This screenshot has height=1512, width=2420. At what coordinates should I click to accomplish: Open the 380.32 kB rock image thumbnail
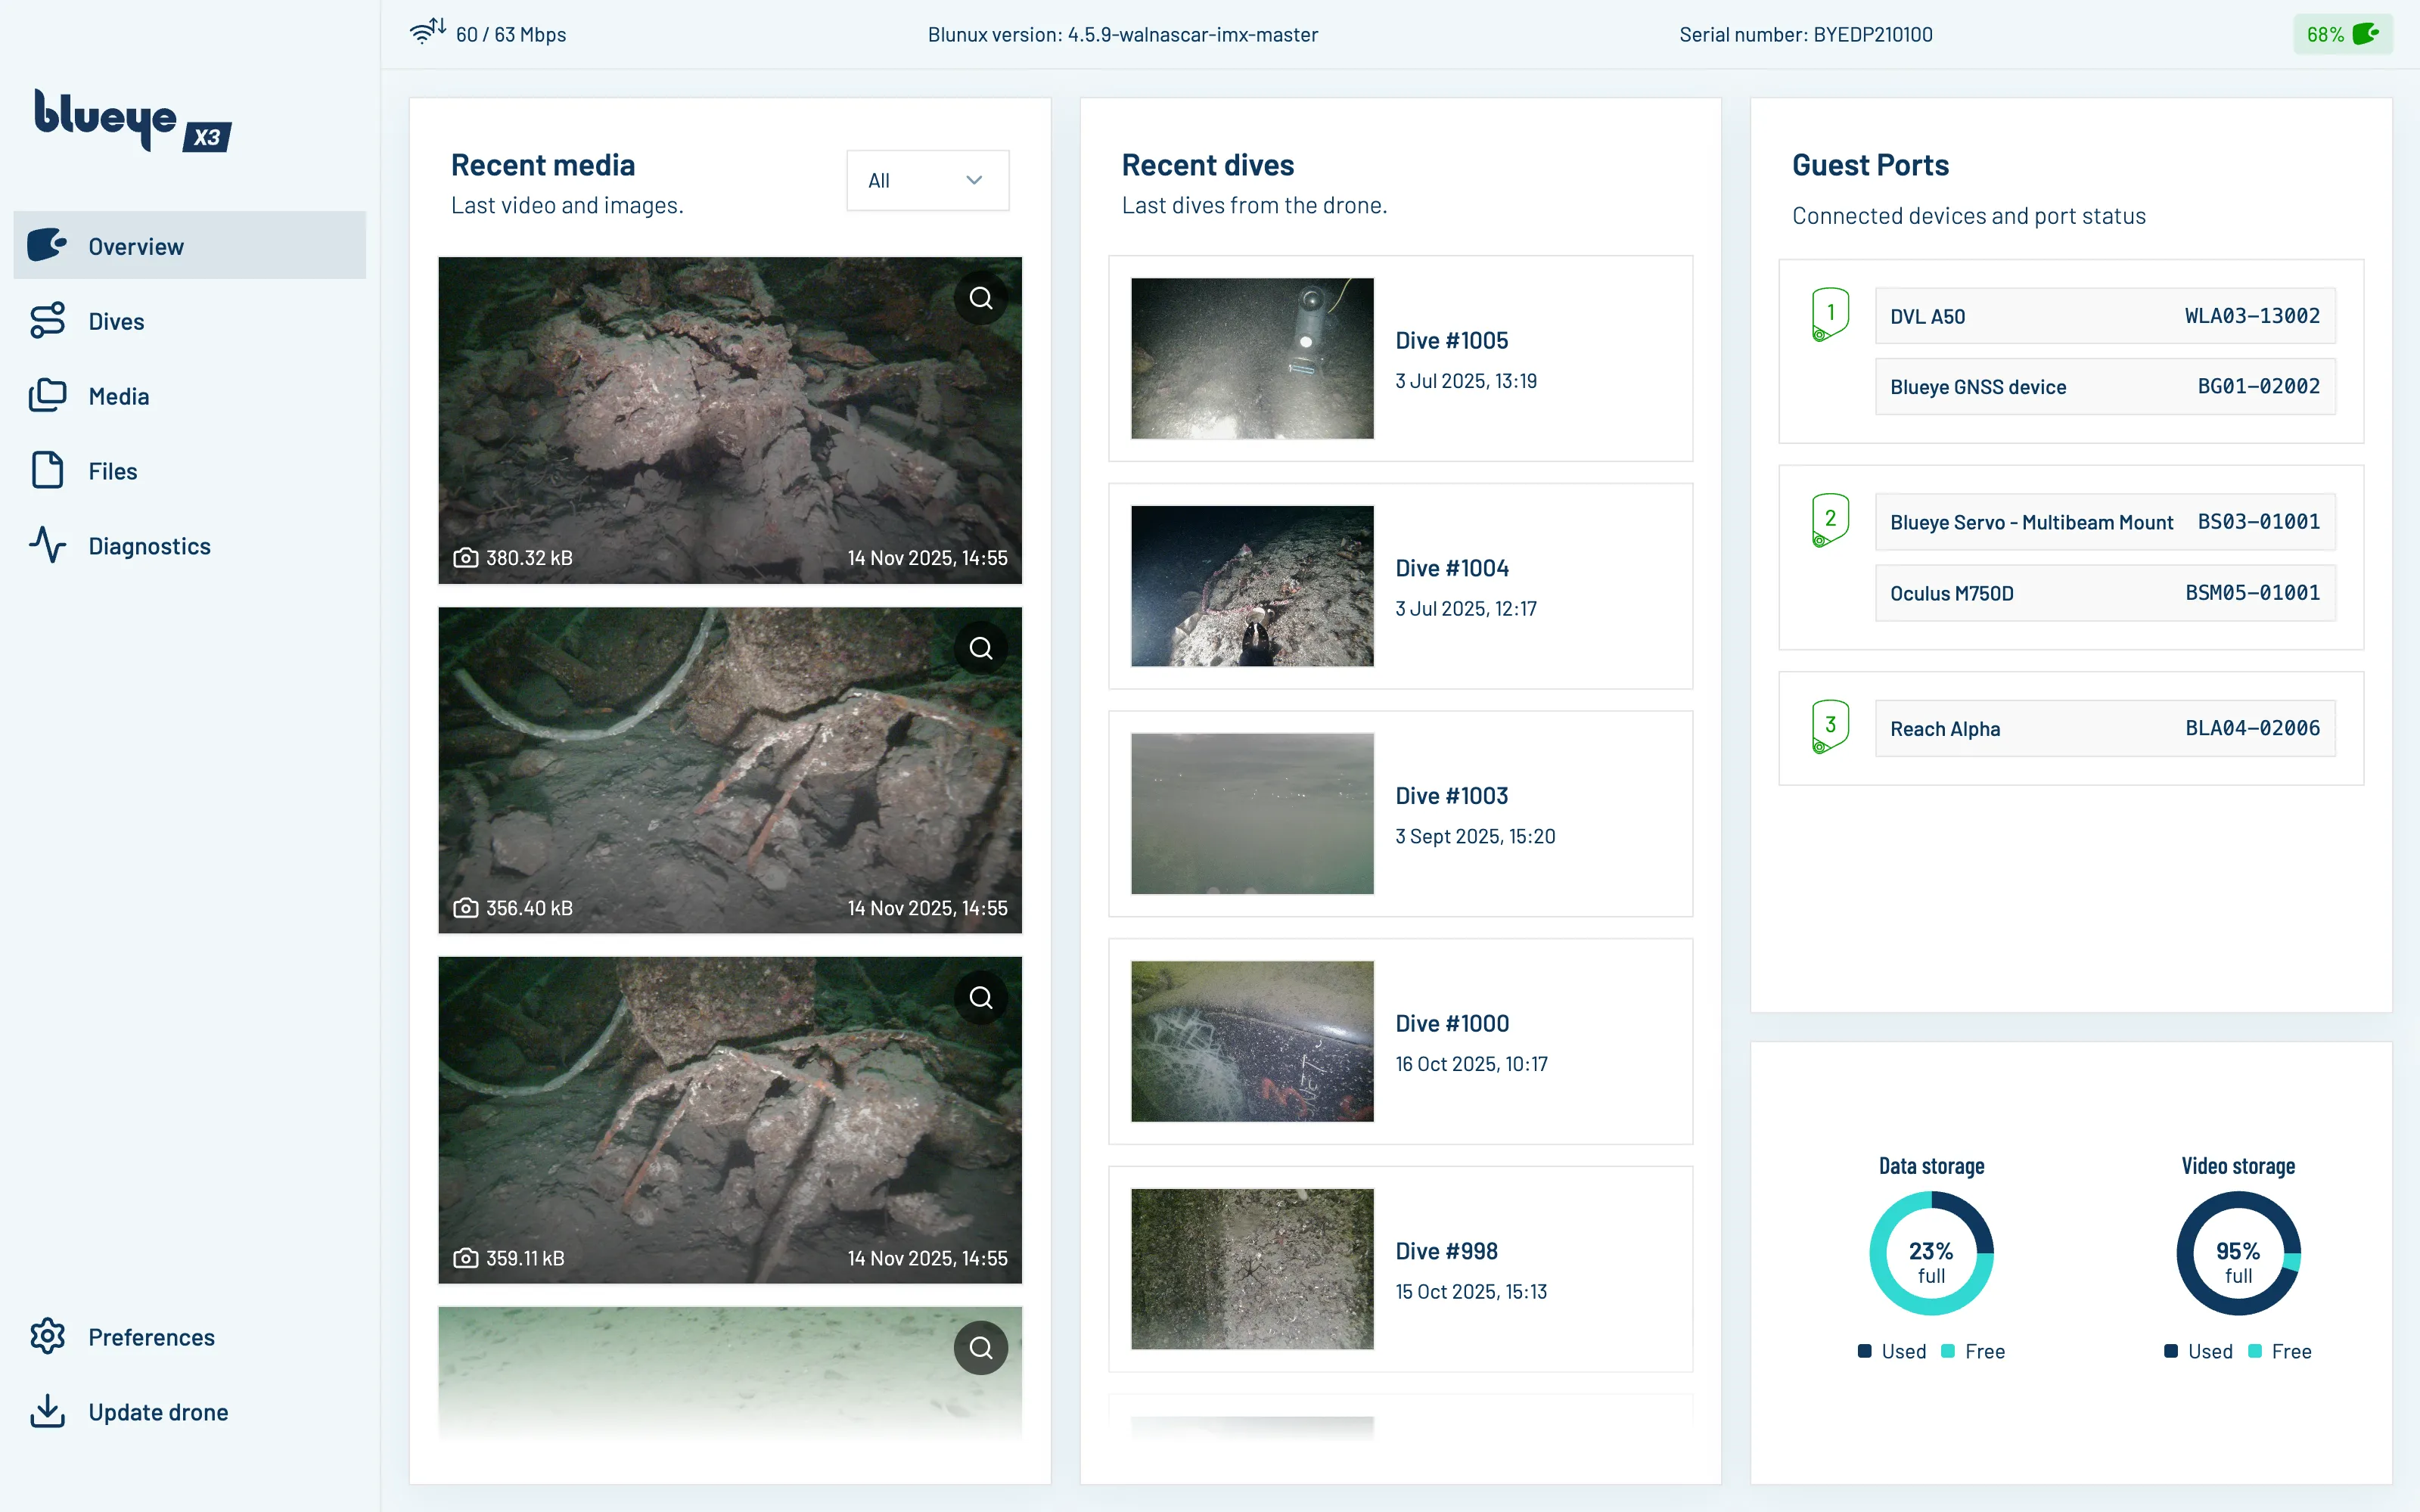(730, 420)
